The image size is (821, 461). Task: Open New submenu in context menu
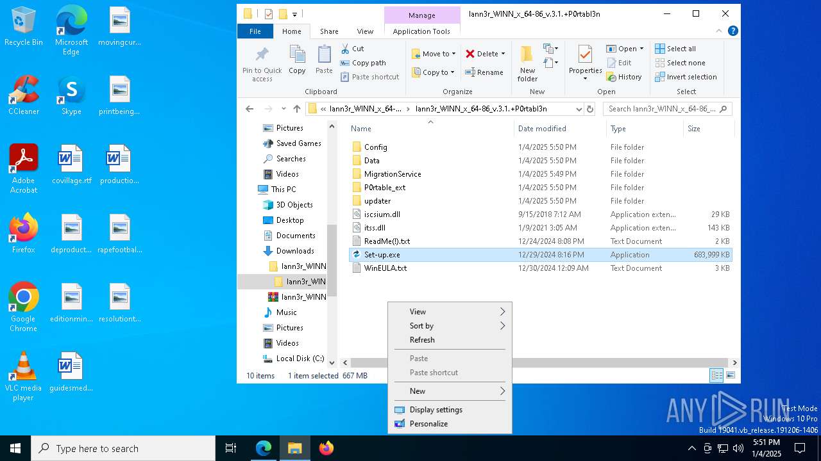coord(450,391)
